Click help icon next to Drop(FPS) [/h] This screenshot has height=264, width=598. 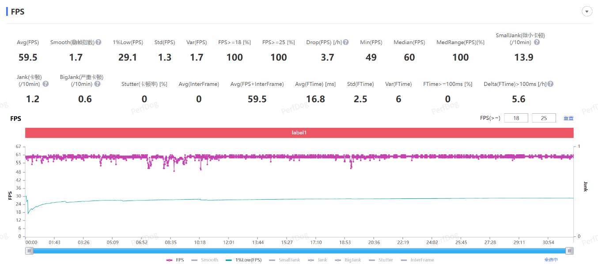click(346, 42)
